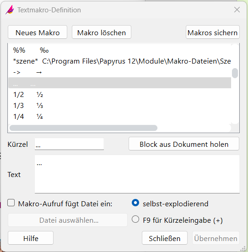Image resolution: width=248 pixels, height=252 pixels.
Task: Click Makro löschen to delete macro
Action: click(102, 32)
